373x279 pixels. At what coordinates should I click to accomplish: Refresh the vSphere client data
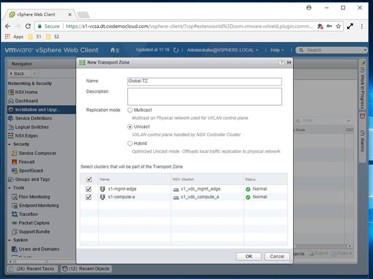click(x=176, y=50)
